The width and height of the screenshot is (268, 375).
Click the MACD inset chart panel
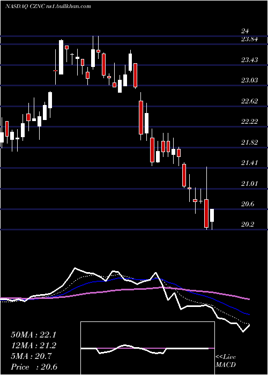coord(147,348)
